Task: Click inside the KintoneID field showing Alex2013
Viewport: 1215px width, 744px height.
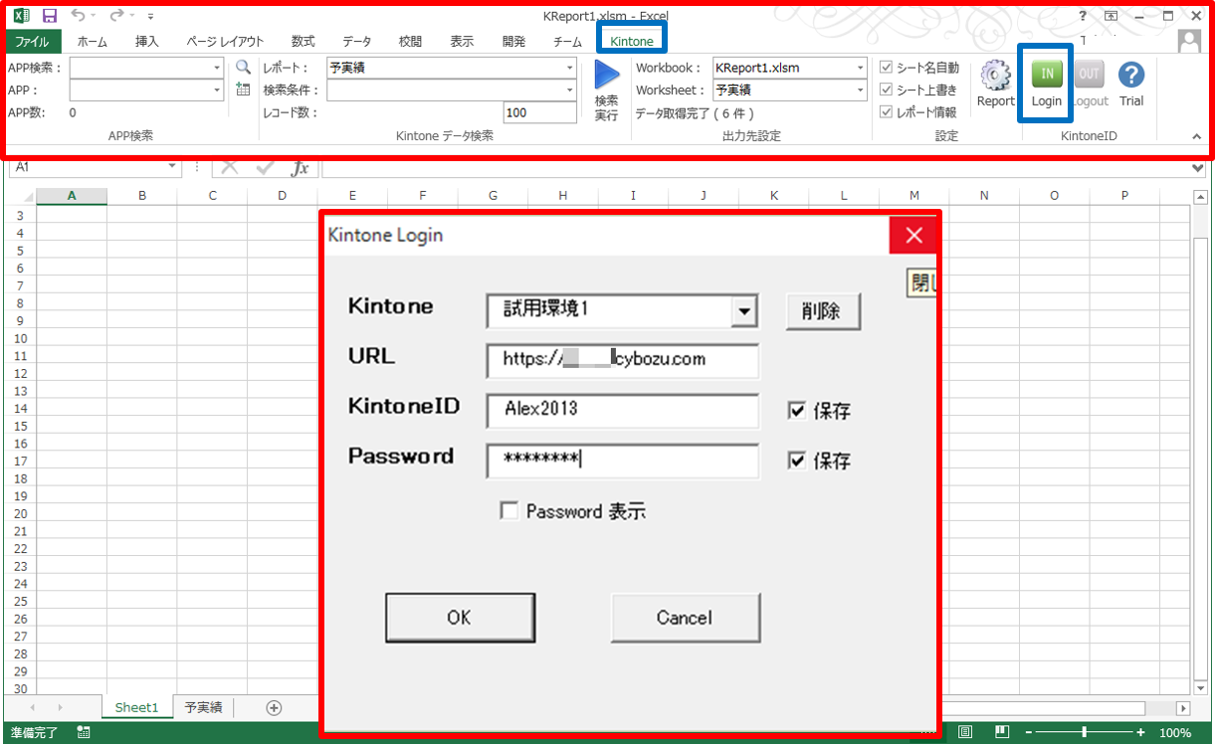Action: coord(621,410)
